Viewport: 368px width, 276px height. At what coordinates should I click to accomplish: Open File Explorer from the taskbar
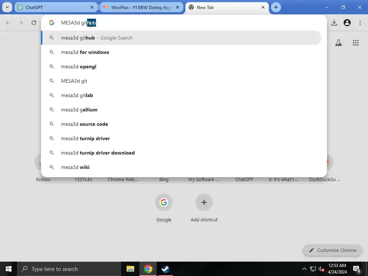click(130, 269)
